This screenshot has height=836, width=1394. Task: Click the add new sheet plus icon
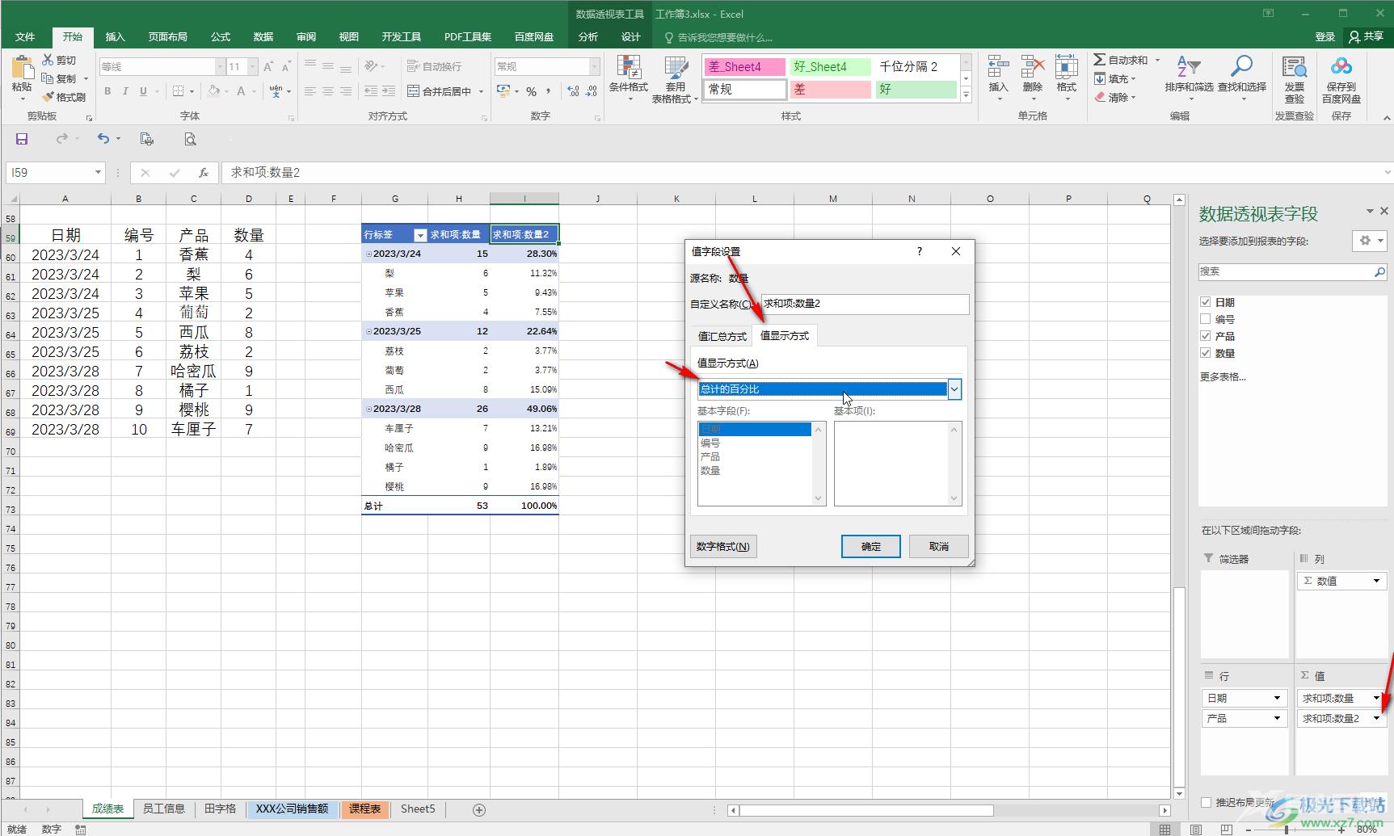point(479,809)
